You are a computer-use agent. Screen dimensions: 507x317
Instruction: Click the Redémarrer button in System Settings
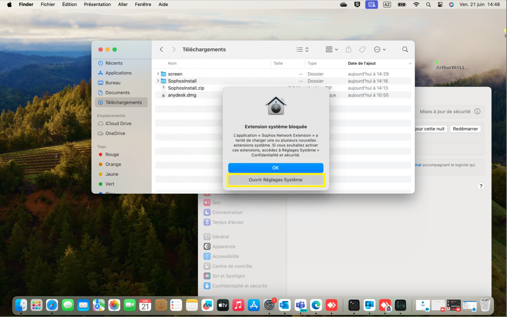point(465,129)
